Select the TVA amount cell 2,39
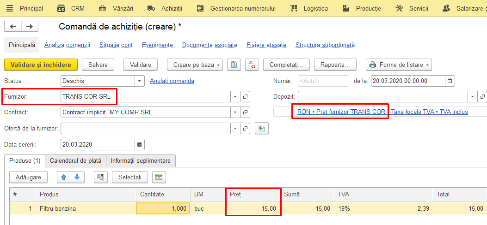This screenshot has width=487, height=225. click(406, 209)
